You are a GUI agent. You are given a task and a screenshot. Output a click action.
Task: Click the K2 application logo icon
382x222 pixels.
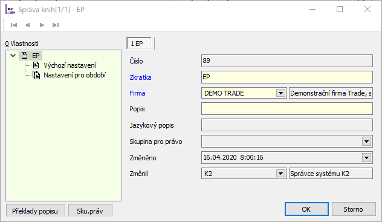pyautogui.click(x=10, y=10)
